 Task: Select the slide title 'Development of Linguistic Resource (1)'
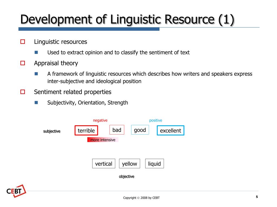(x=127, y=19)
